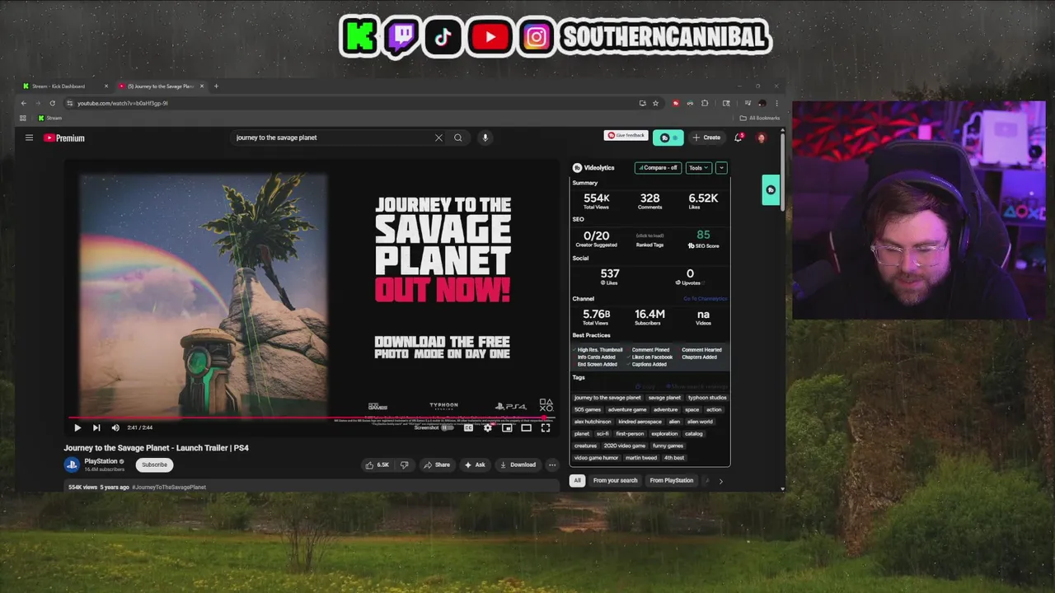This screenshot has height=593, width=1055.
Task: Open All Bookmarks folder
Action: click(x=760, y=118)
